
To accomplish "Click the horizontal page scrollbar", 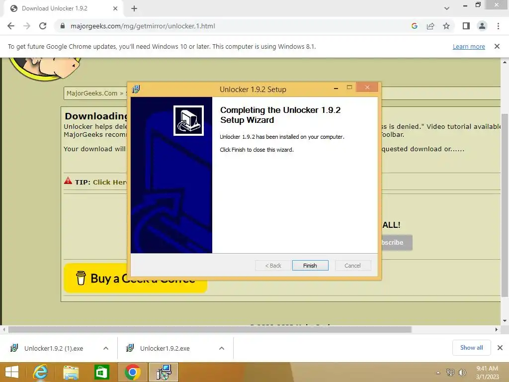I will point(210,329).
